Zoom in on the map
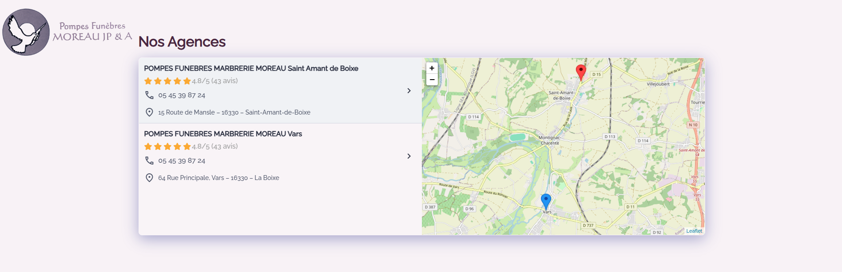Viewport: 842px width, 272px height. 432,68
